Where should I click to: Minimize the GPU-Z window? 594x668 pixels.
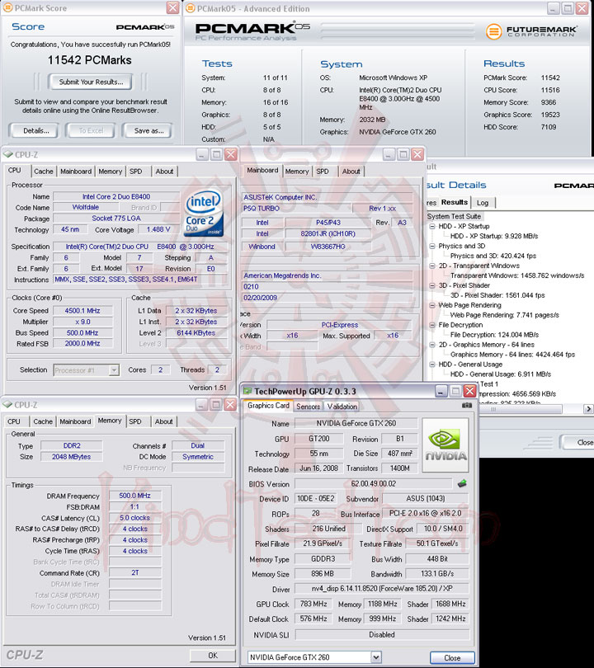(x=441, y=391)
